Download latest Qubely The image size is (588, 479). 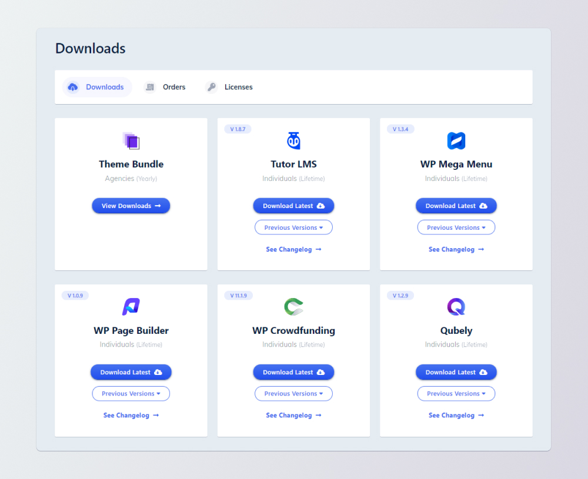(456, 372)
